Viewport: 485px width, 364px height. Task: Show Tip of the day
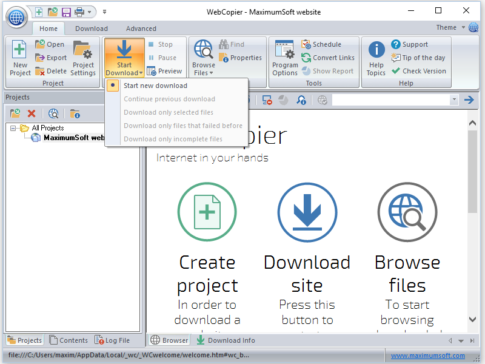(418, 58)
